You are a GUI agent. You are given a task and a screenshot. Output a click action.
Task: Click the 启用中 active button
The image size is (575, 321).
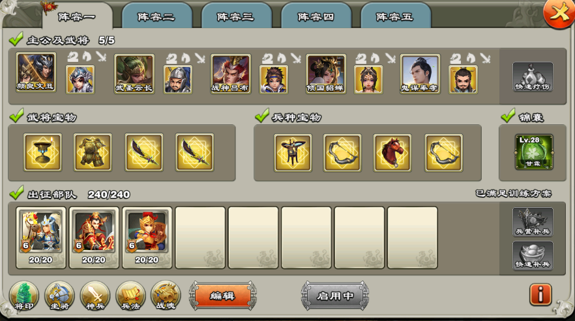[x=335, y=296]
